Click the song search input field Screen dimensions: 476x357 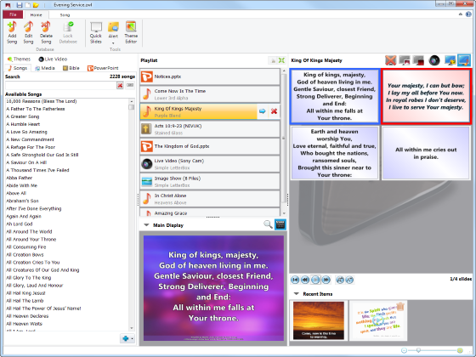[60, 85]
